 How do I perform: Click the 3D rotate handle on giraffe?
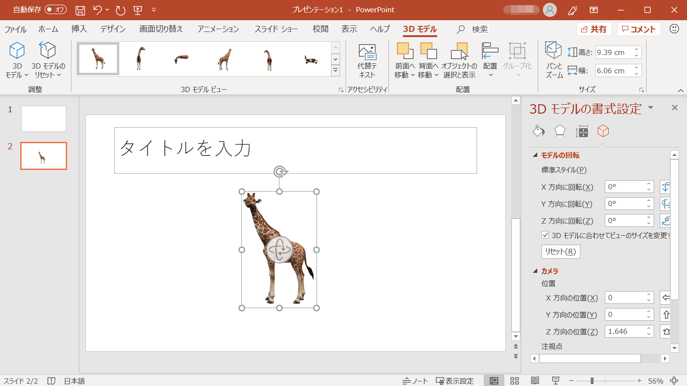coord(279,250)
